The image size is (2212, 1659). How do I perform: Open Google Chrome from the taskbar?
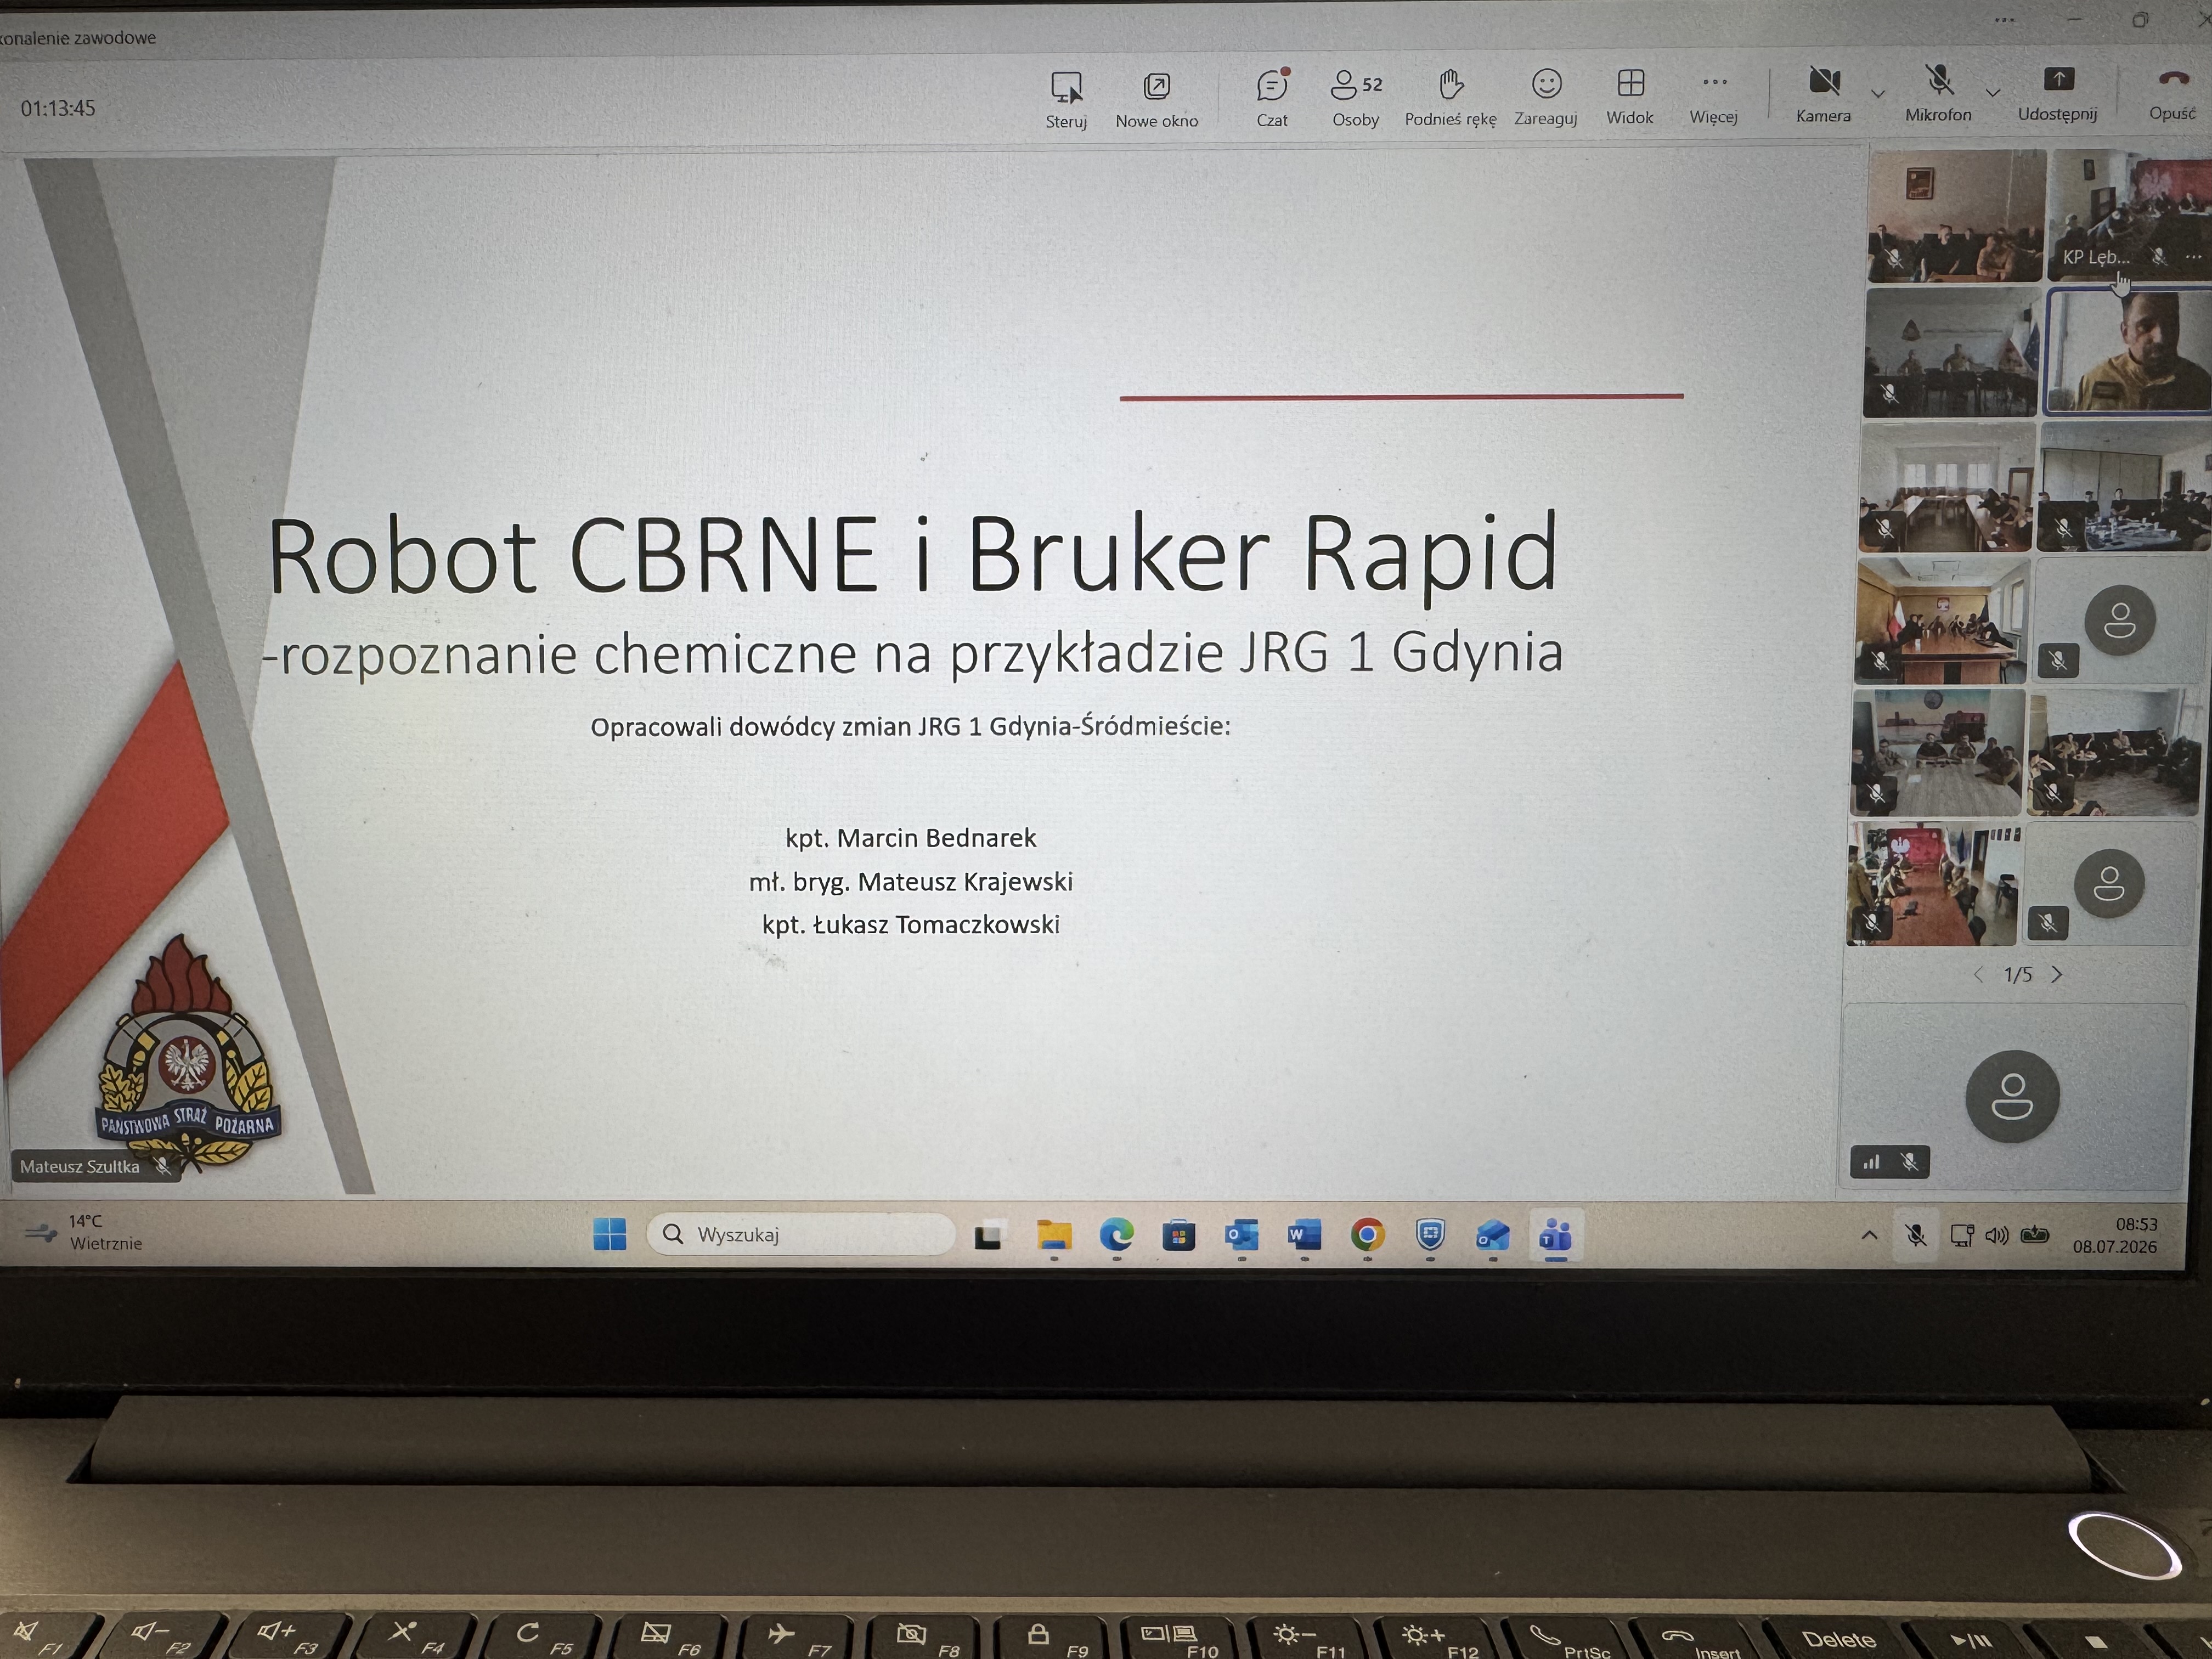tap(1367, 1236)
